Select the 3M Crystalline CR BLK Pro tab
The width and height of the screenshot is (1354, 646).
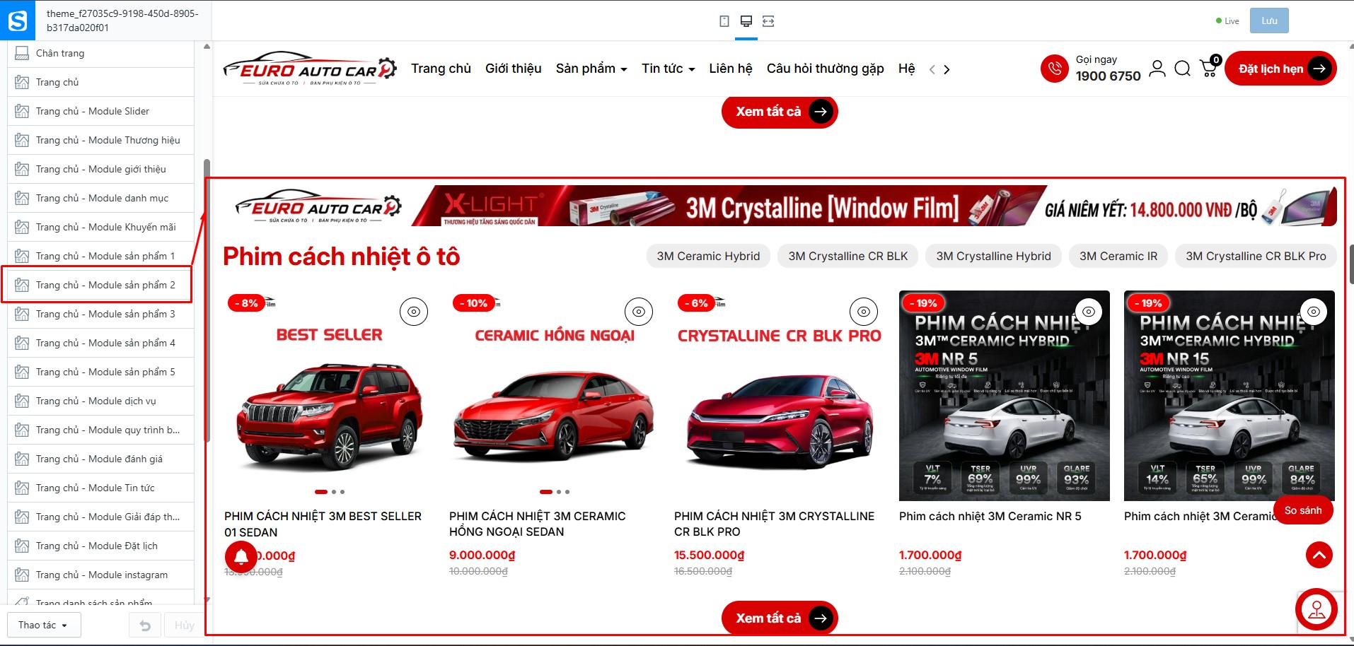1256,256
